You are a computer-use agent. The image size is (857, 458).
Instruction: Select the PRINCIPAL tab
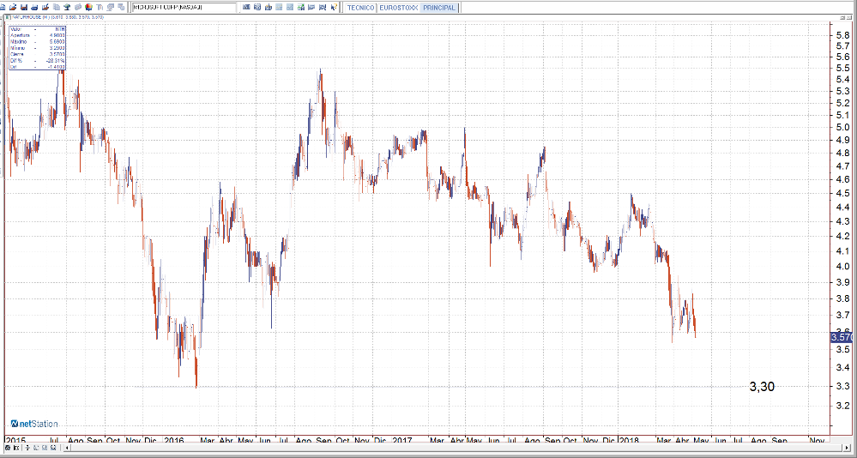[x=438, y=7]
